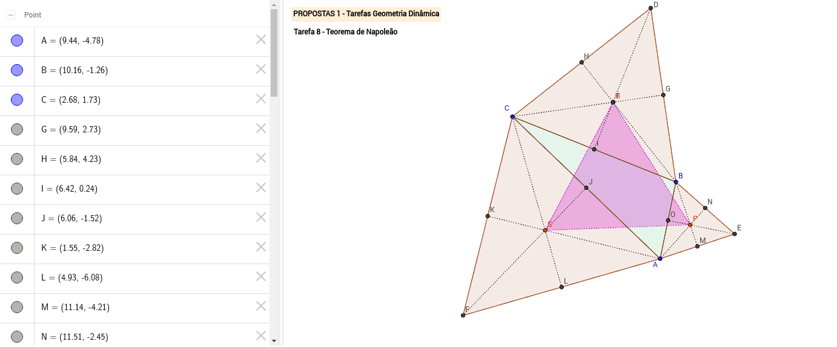Select point N in the drawing
837x347 pixels.
[x=706, y=208]
